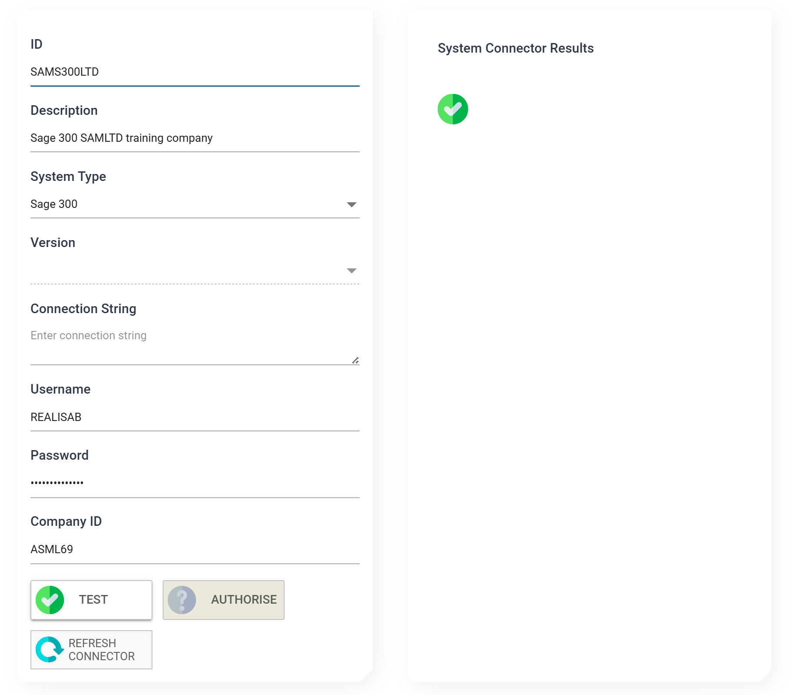This screenshot has height=695, width=793.
Task: Click the Username field showing REALISAB
Action: tap(195, 418)
